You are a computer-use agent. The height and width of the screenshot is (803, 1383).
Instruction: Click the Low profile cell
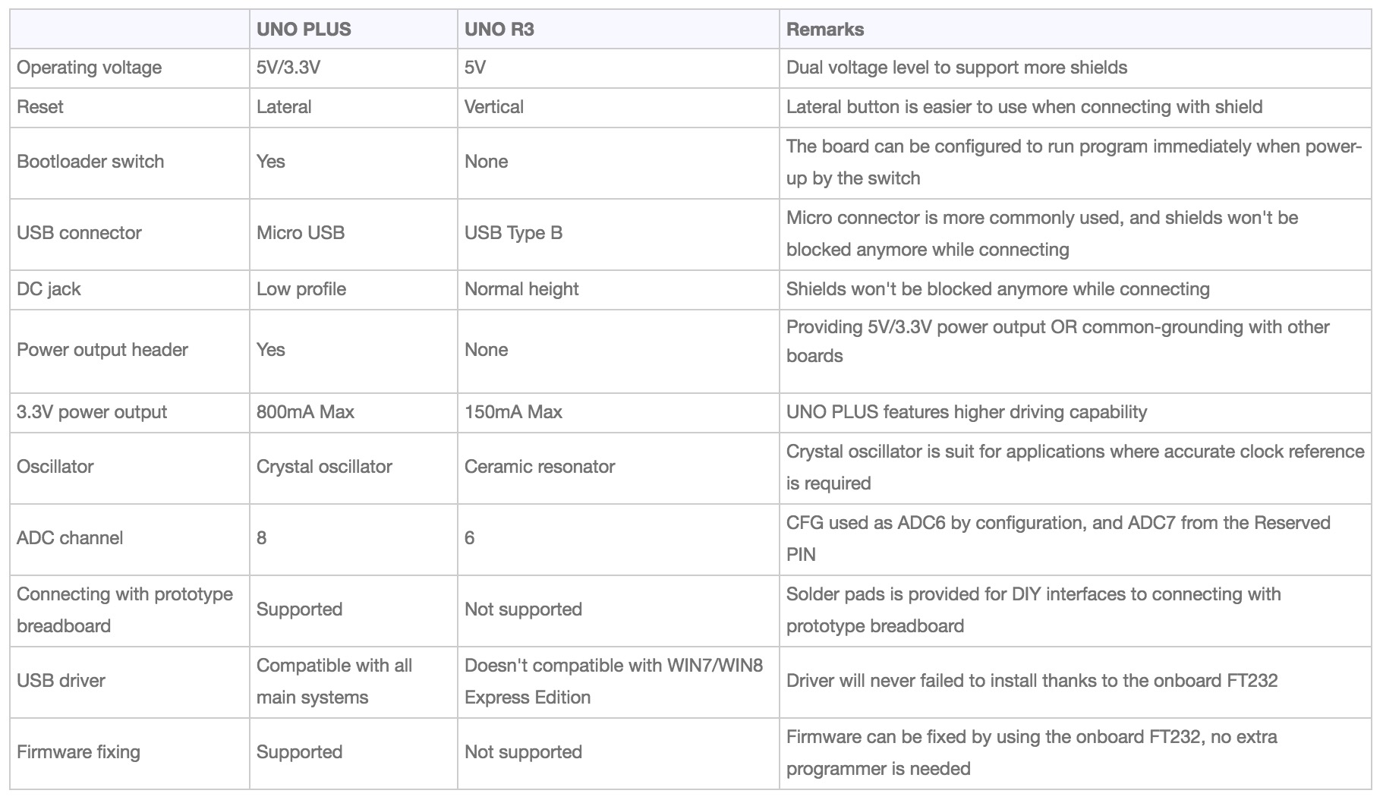(301, 289)
